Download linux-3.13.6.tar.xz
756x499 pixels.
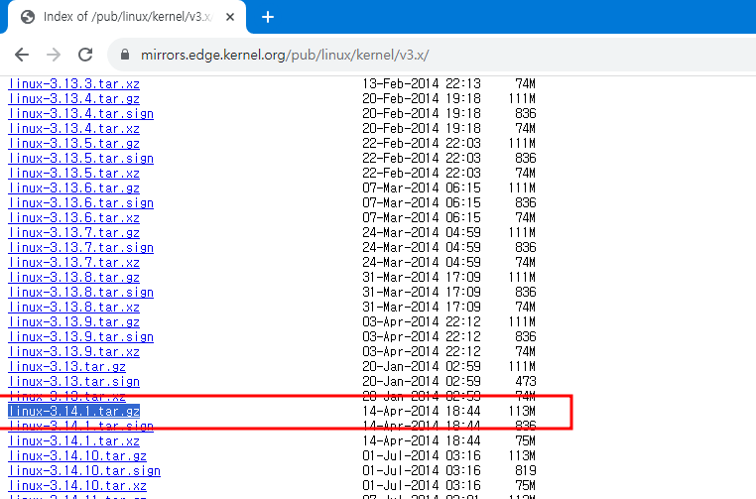[x=73, y=218]
